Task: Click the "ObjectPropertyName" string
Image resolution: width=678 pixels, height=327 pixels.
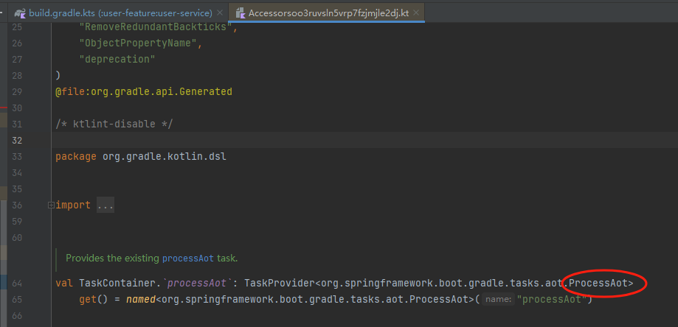Action: pyautogui.click(x=139, y=43)
